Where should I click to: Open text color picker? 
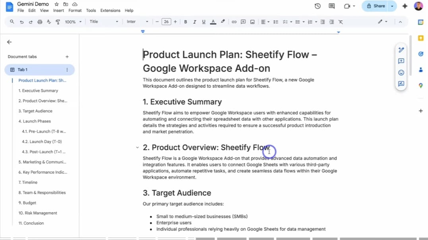coord(213,22)
